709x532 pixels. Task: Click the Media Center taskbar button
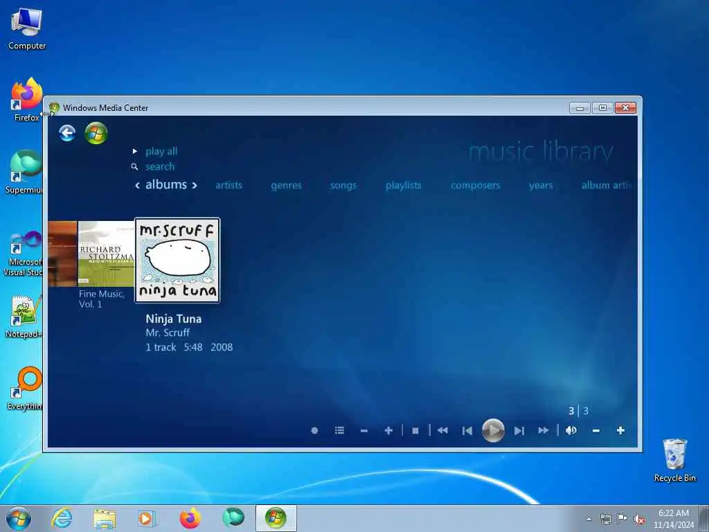click(x=276, y=518)
